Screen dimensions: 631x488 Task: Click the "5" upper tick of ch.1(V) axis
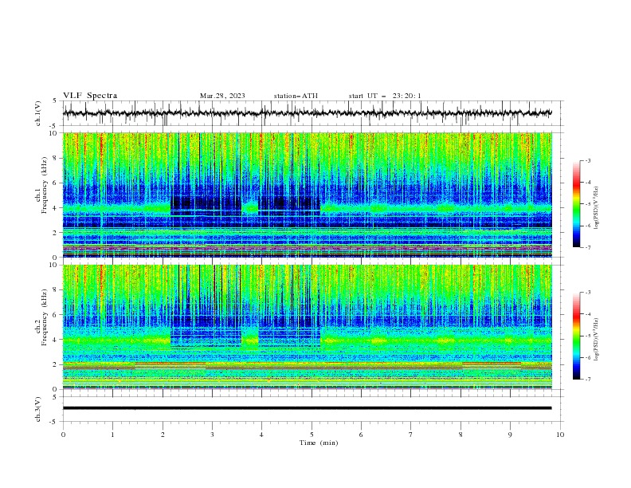pos(55,100)
